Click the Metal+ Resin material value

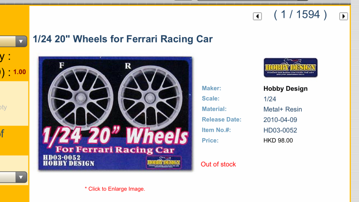(283, 109)
